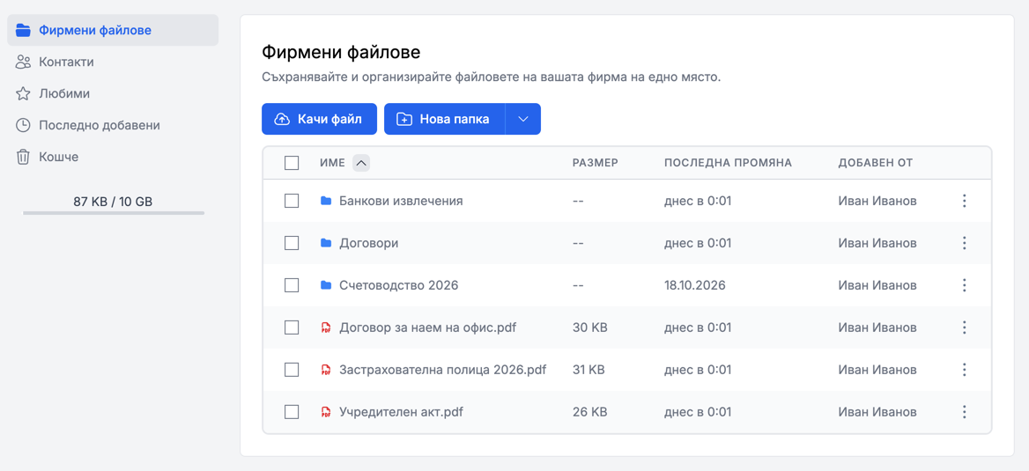The height and width of the screenshot is (471, 1029).
Task: Click the 30 KB size cell
Action: click(x=589, y=327)
